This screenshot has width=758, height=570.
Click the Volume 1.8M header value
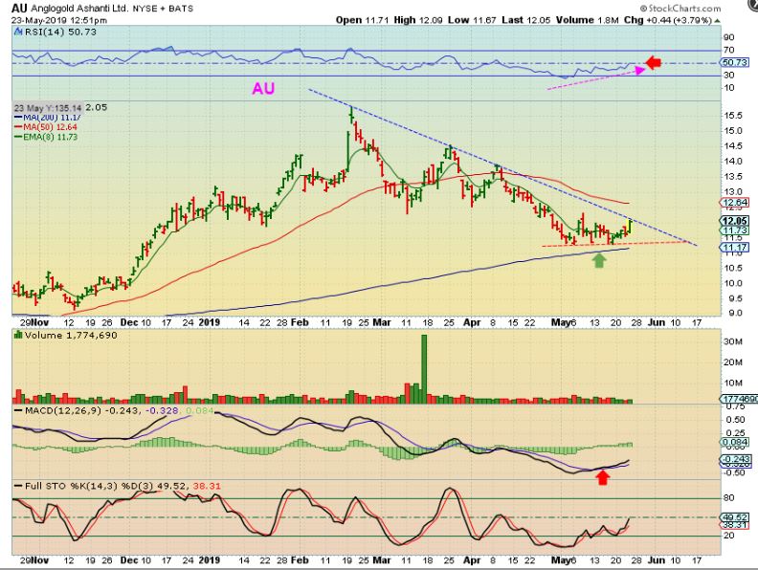coord(588,20)
